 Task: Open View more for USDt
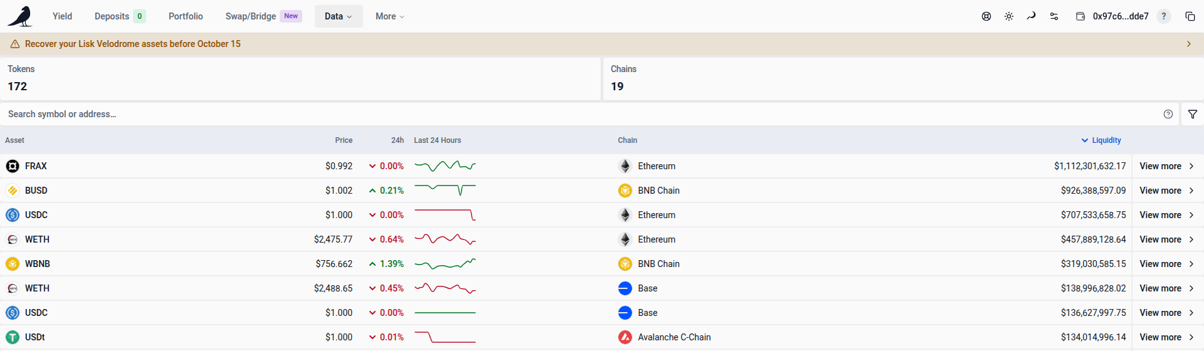[1167, 337]
